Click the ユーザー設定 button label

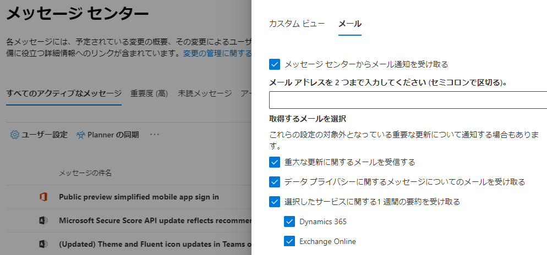coord(45,135)
